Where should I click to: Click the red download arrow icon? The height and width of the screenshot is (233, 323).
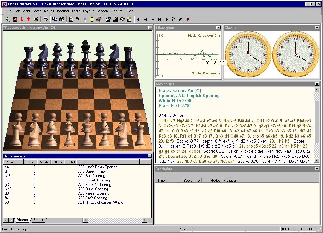[22, 19]
